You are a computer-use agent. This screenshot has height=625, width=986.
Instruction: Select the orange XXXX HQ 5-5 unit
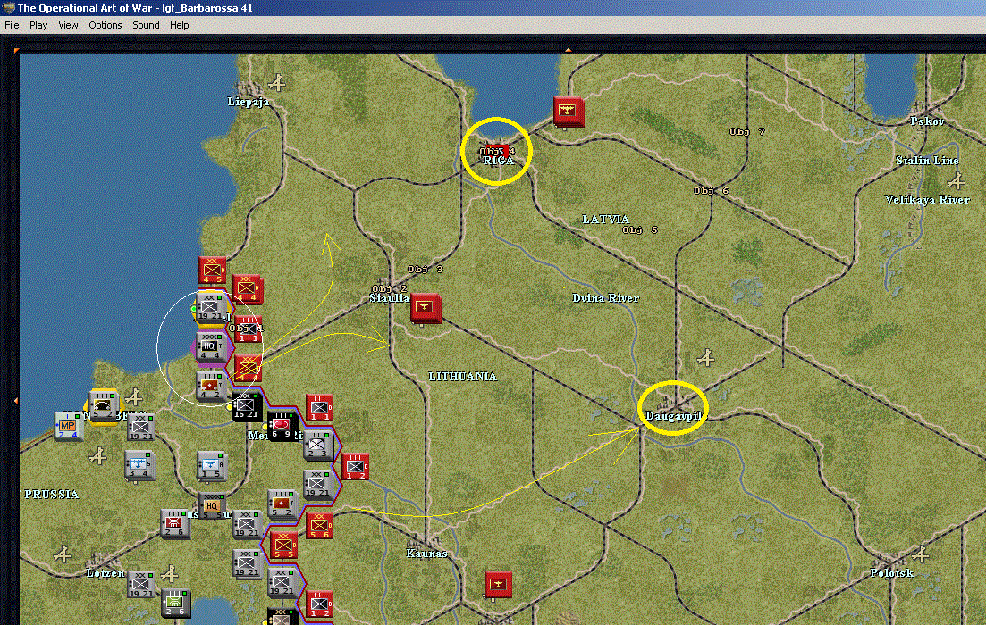(x=213, y=507)
